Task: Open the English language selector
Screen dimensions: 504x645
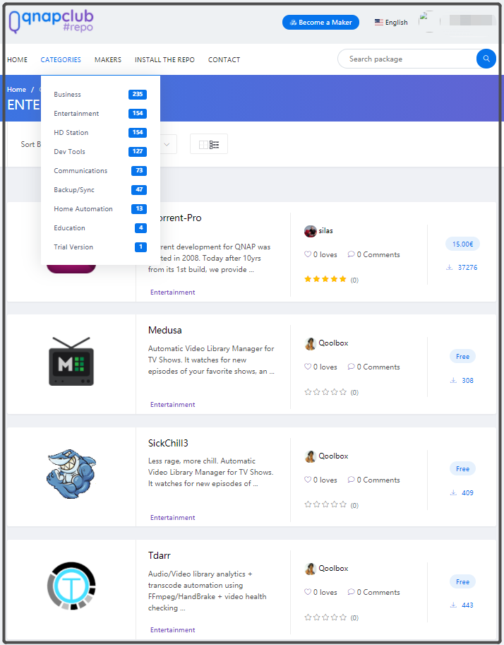Action: coord(391,22)
